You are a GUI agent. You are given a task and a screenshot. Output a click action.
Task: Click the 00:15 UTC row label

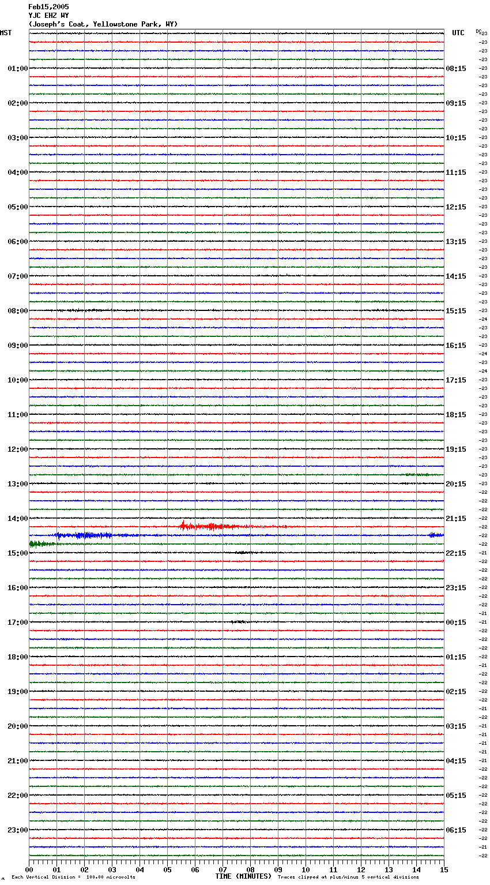[456, 622]
